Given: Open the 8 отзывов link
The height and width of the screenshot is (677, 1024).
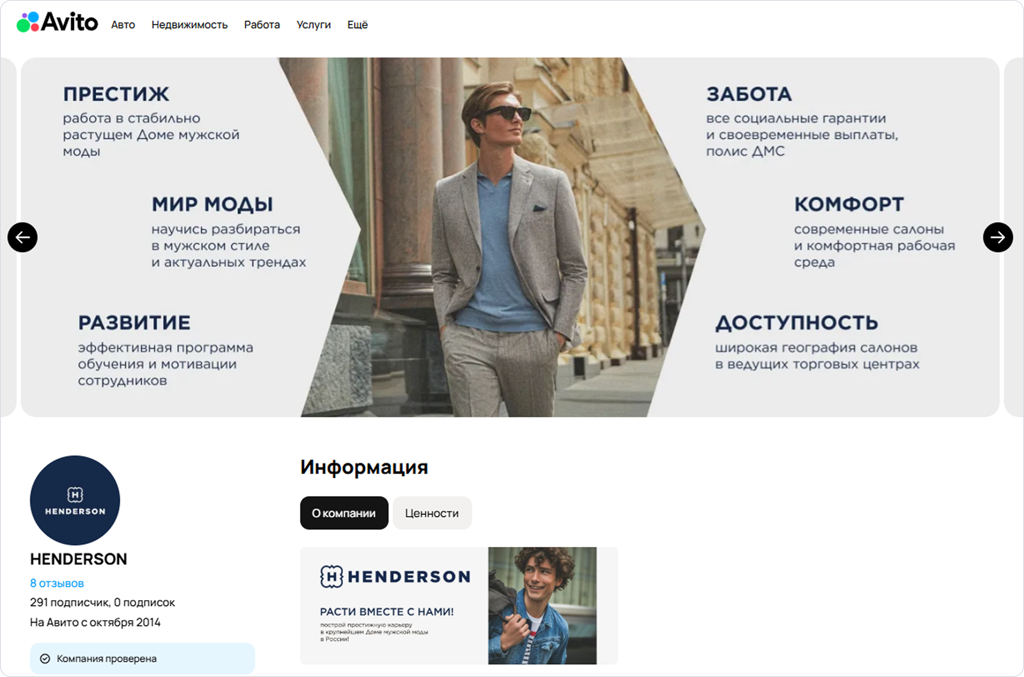Looking at the screenshot, I should 57,583.
